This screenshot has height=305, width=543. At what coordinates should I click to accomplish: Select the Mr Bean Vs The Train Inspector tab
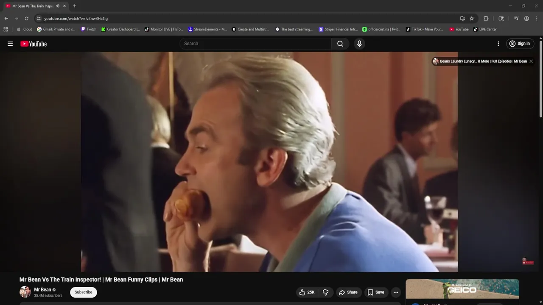pos(32,6)
